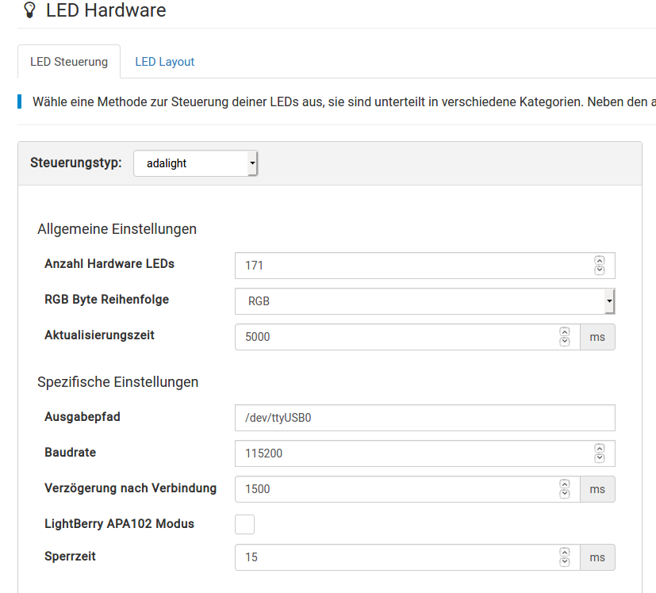
Task: Raise Baudrate value with up spinner arrow
Action: (600, 448)
